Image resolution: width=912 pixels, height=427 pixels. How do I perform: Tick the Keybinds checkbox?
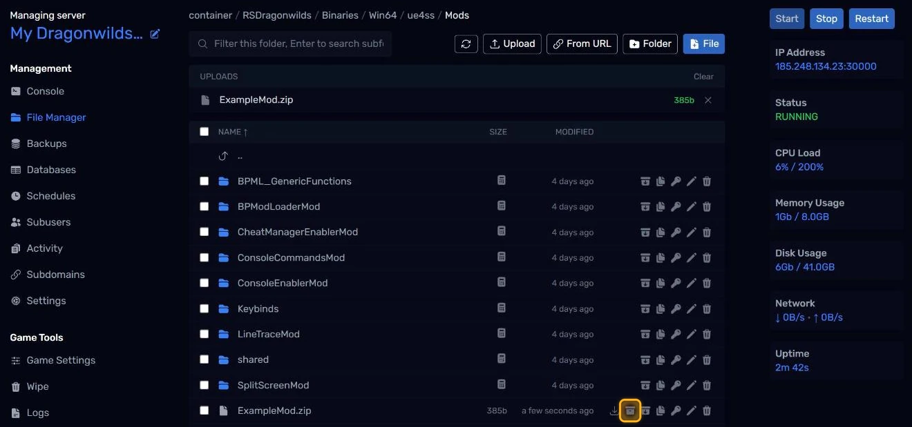click(204, 308)
